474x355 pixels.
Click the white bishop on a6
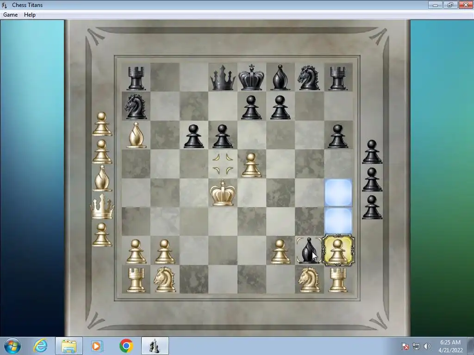pos(137,135)
